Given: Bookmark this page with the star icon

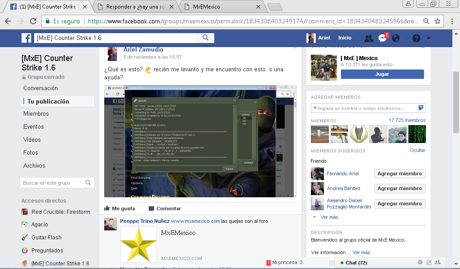Looking at the screenshot, I should [x=438, y=21].
